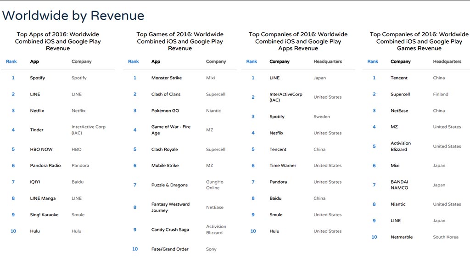Click 'InterActive Corp (IAC)' beside Tinder
The height and width of the screenshot is (264, 470).
point(89,130)
